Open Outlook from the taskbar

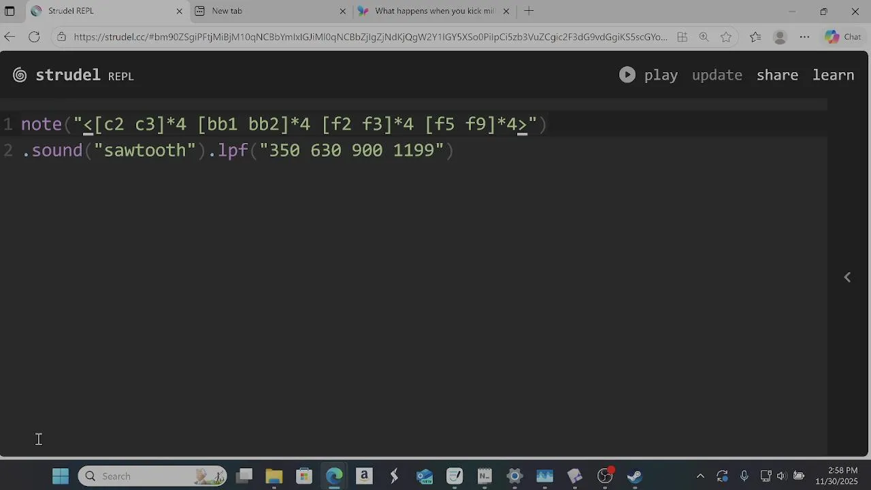point(425,476)
